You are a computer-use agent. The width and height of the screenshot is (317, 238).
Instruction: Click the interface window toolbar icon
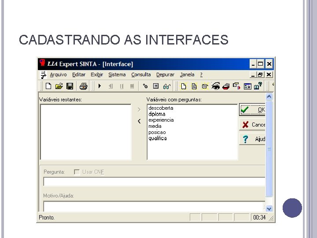coord(247,86)
